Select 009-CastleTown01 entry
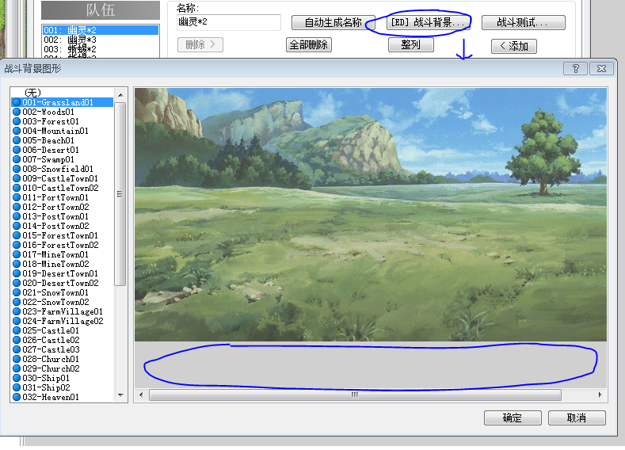625x450 pixels. click(x=62, y=178)
